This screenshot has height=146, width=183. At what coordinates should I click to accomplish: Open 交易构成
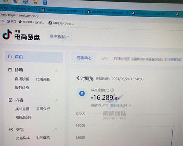pyautogui.click(x=23, y=138)
